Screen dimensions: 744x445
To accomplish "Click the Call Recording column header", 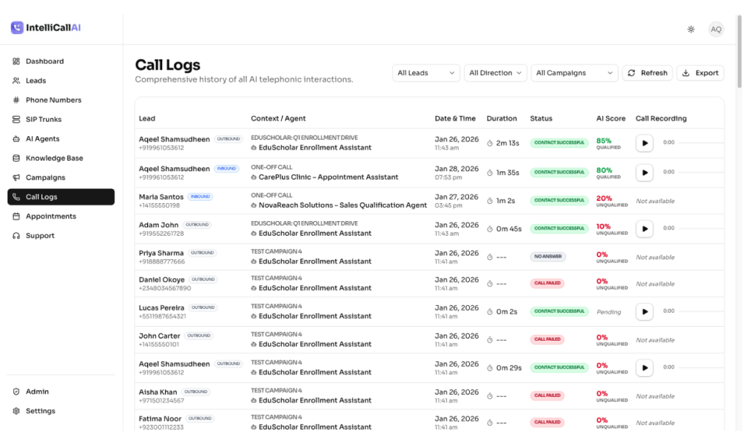I will pyautogui.click(x=661, y=118).
